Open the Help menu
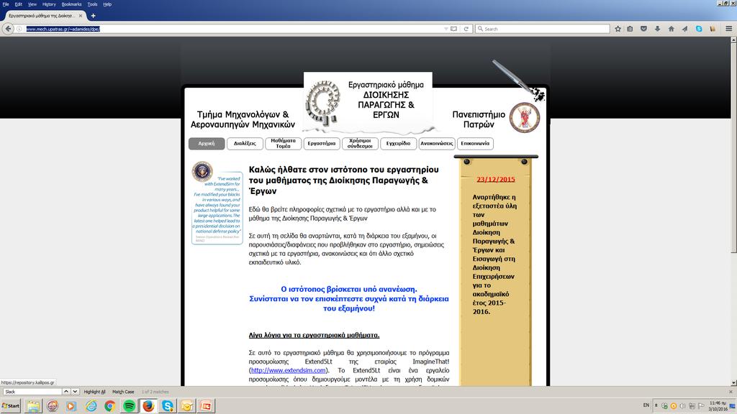 pos(107,4)
